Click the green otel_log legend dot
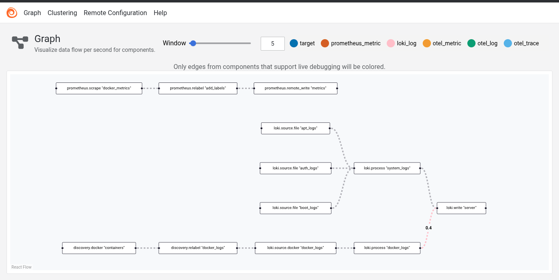Image resolution: width=559 pixels, height=280 pixels. [x=471, y=43]
